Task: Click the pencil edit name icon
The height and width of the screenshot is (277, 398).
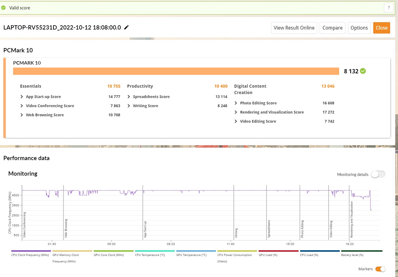Action: pos(127,27)
